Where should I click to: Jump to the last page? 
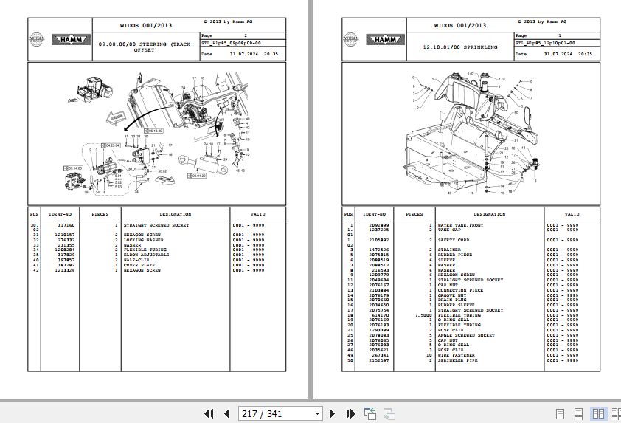(350, 414)
